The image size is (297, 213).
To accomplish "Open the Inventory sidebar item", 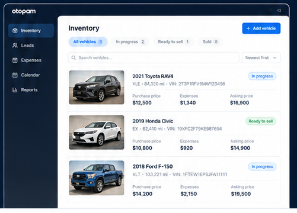I will [x=31, y=31].
